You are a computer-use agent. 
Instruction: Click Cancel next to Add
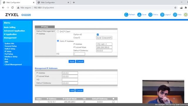tap(79, 90)
